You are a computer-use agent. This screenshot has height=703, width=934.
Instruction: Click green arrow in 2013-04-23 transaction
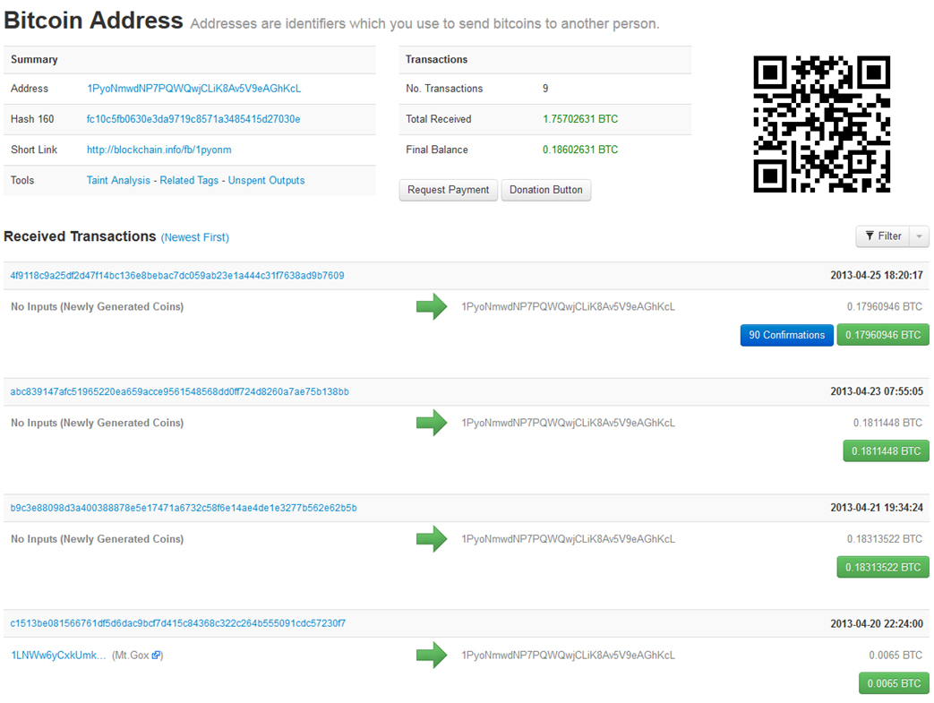pyautogui.click(x=432, y=423)
